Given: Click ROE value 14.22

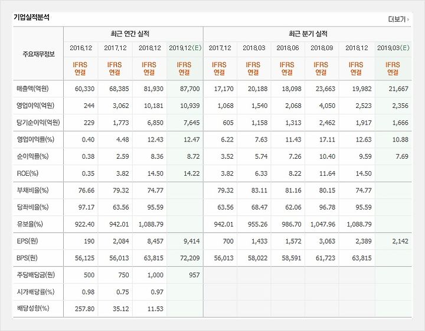Looking at the screenshot, I should (x=192, y=173).
